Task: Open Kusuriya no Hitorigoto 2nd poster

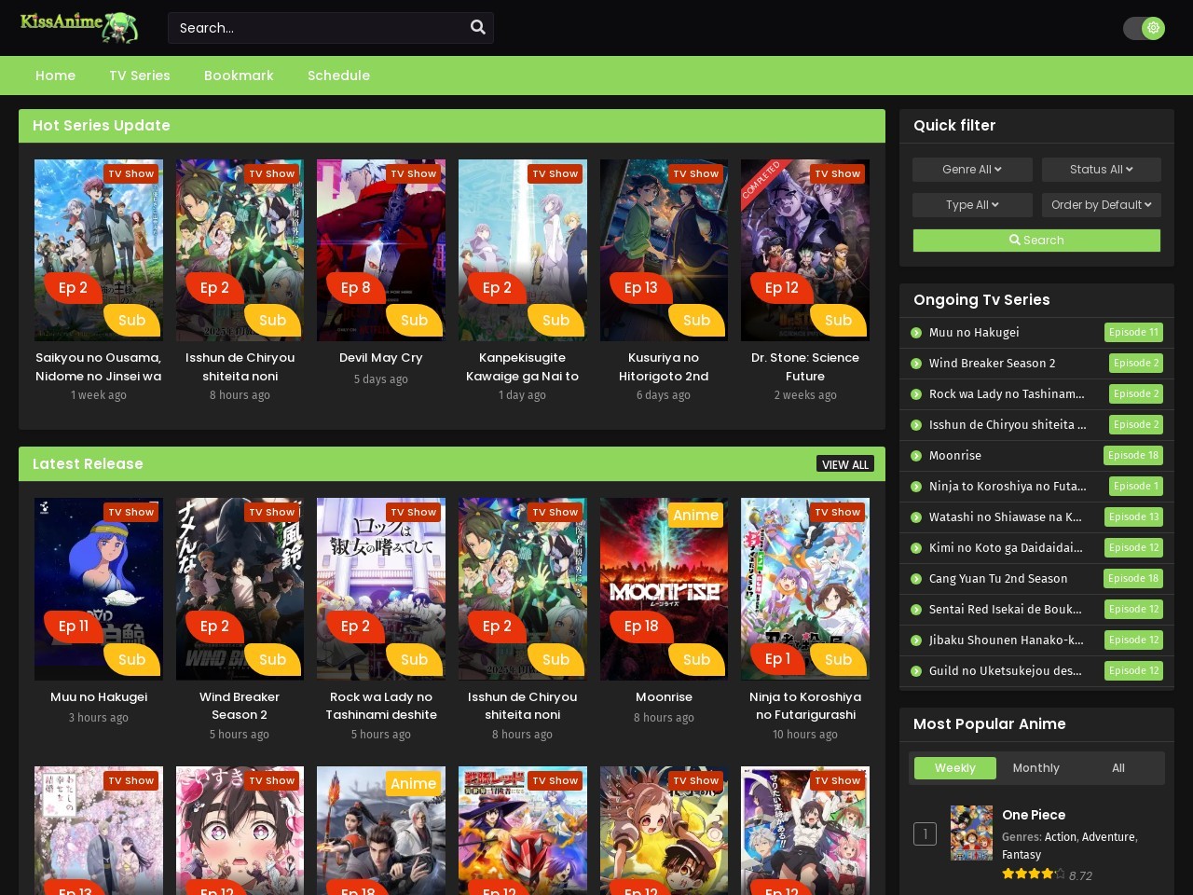Action: click(x=664, y=250)
